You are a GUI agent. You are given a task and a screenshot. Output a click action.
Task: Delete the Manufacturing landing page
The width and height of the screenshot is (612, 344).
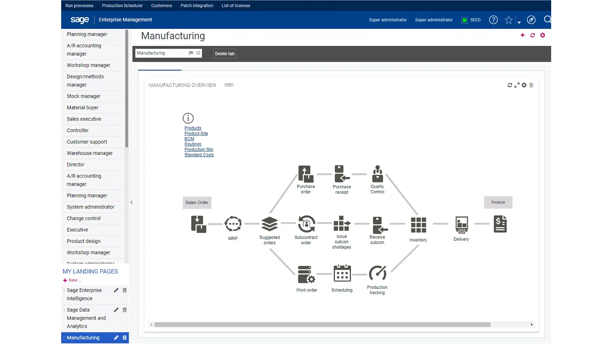[x=125, y=338]
